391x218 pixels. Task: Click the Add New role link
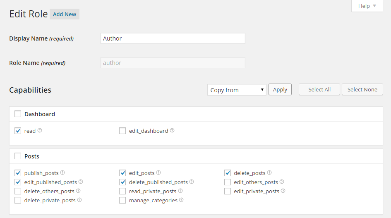tap(65, 14)
